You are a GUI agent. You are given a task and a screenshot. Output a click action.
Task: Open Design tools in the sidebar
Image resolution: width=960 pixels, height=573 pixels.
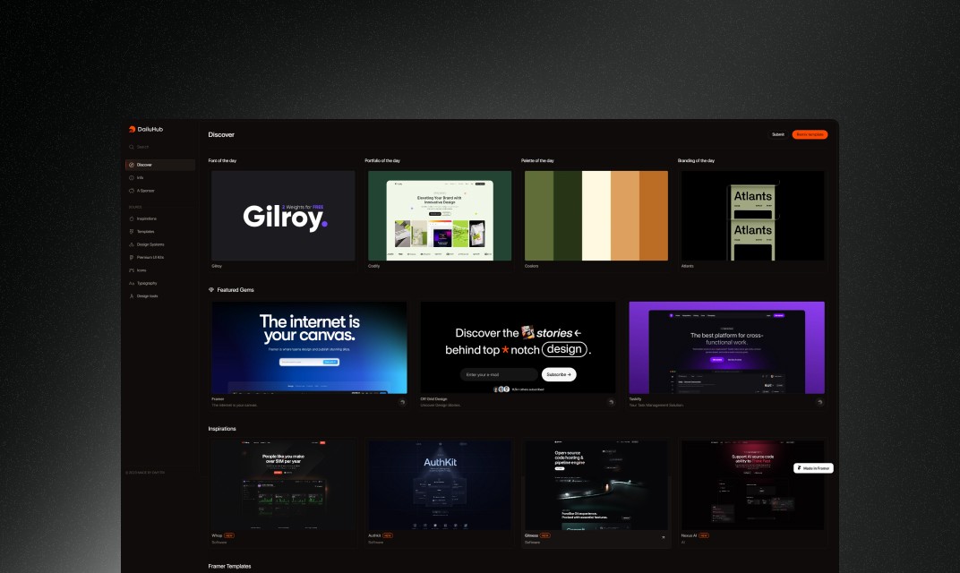pos(159,295)
